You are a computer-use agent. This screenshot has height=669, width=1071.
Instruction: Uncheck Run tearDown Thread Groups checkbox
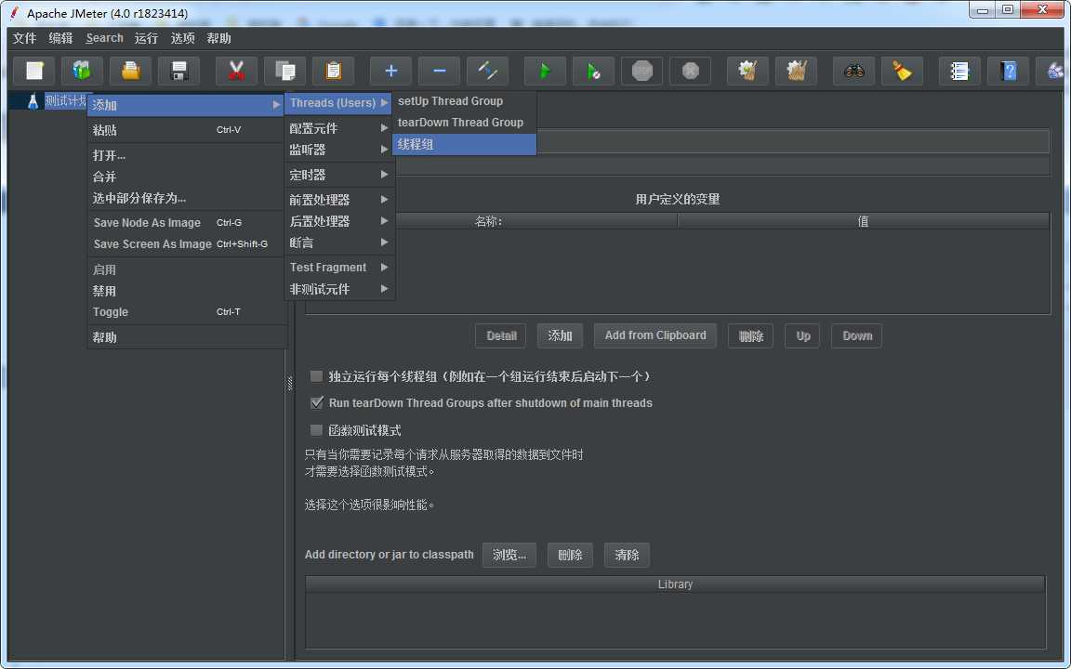click(x=316, y=402)
